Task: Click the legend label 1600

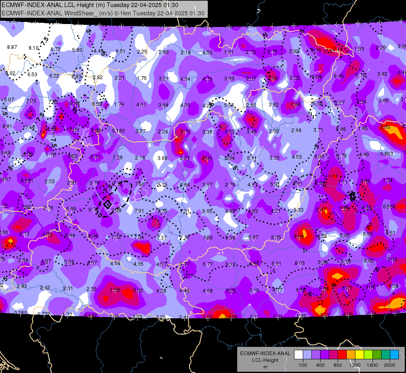Action: pyautogui.click(x=372, y=365)
